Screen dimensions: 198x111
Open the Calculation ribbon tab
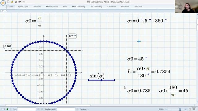click(112, 7)
